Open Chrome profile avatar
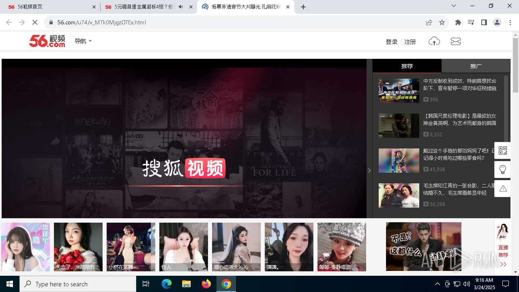519x292 pixels. 497,22
